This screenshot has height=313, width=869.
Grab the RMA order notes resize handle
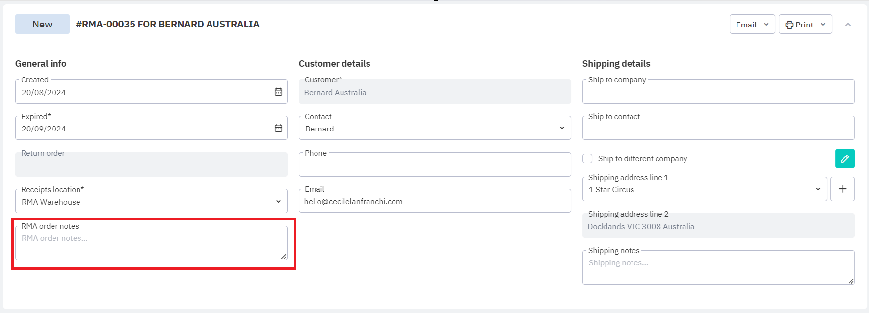coord(284,257)
